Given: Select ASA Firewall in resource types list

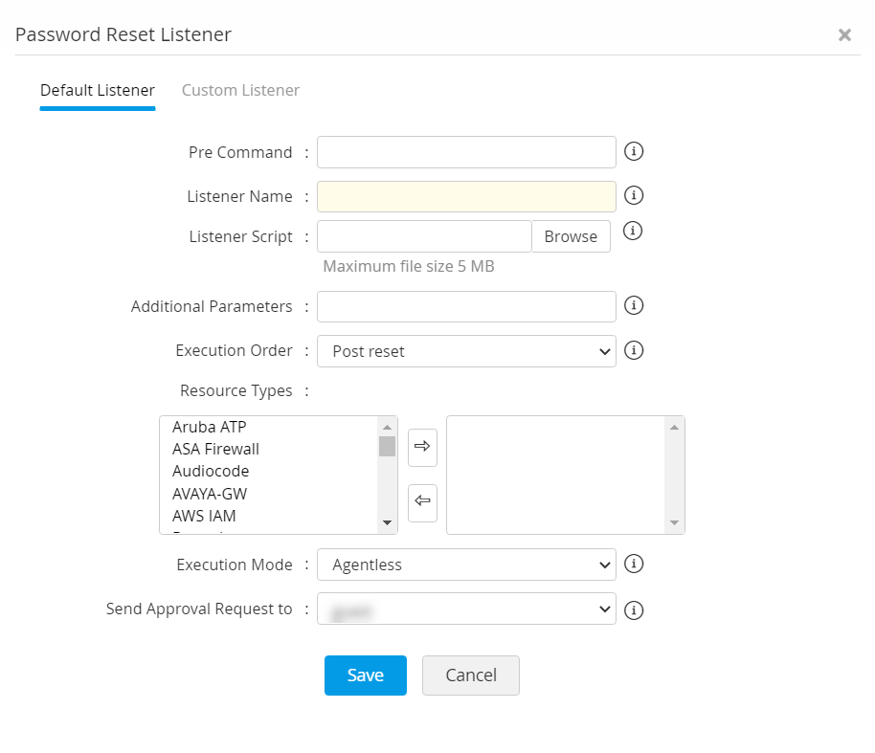Looking at the screenshot, I should (215, 448).
